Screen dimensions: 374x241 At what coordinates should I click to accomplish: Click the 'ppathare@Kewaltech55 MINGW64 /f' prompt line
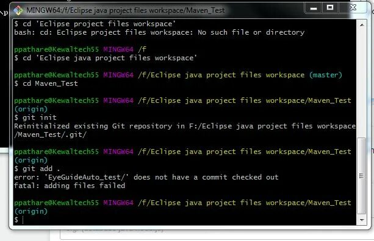tap(80, 49)
